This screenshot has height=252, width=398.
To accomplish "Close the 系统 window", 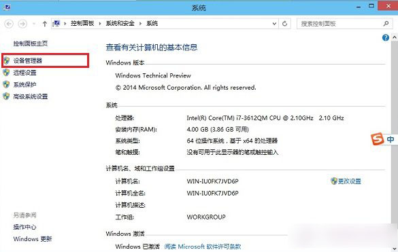I will (x=388, y=6).
